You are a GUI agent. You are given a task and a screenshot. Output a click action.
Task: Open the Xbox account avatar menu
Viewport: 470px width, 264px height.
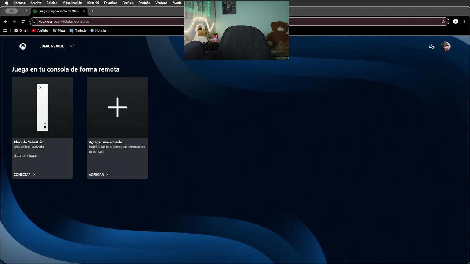coord(445,46)
